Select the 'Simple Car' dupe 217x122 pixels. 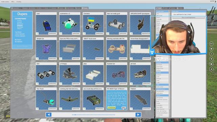(46, 48)
